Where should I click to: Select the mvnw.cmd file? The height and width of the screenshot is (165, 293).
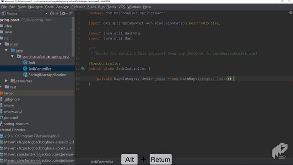point(13,111)
